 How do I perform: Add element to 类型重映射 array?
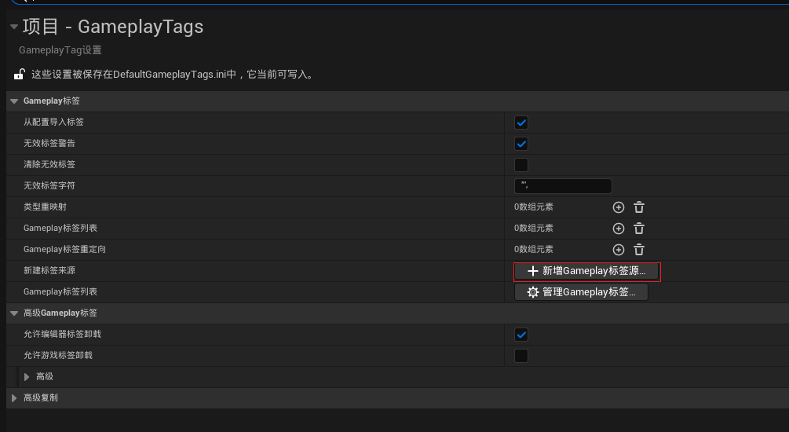[x=619, y=207]
